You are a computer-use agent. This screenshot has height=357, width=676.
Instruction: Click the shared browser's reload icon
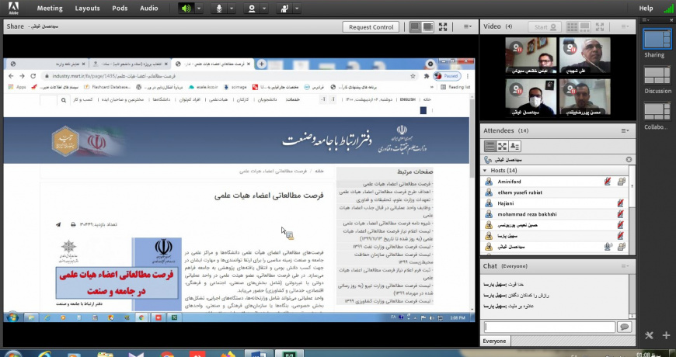[33, 76]
